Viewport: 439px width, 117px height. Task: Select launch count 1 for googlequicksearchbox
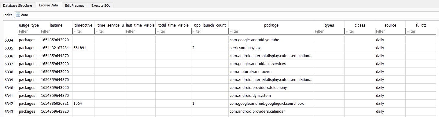(x=210, y=104)
